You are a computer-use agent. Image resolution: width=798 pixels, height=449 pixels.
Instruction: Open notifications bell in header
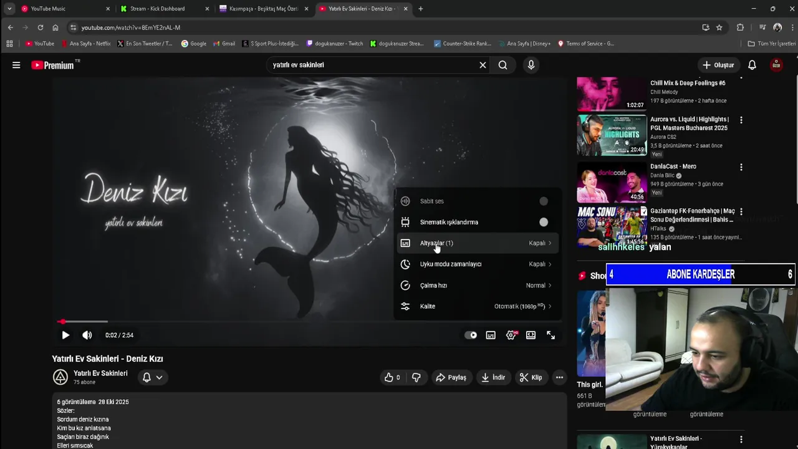(752, 65)
